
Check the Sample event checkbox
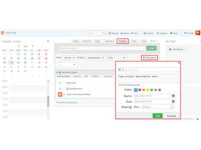coord(60,89)
